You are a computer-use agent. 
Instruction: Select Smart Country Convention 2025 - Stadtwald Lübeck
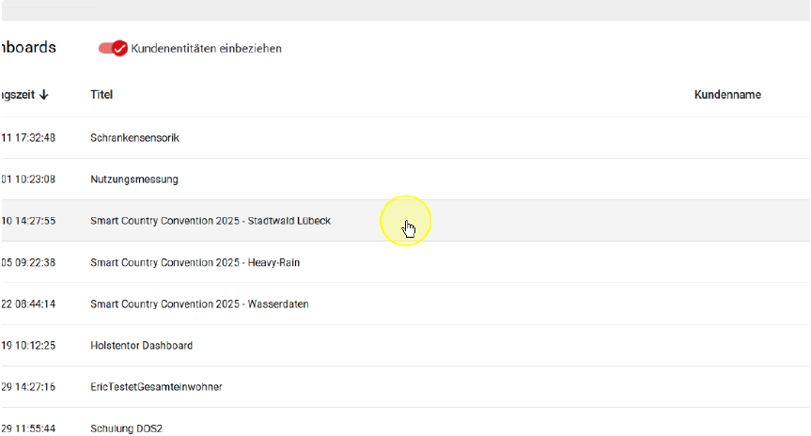point(210,221)
